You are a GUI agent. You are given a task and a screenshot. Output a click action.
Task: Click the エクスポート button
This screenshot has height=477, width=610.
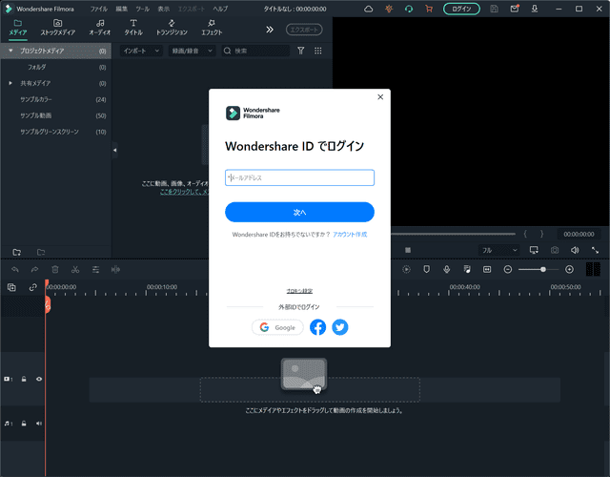(x=304, y=30)
